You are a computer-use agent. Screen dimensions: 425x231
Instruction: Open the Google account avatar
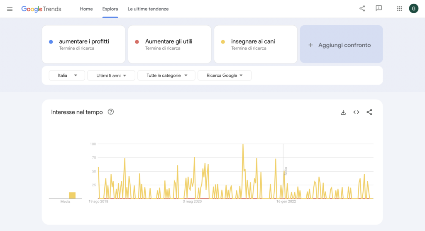point(413,9)
